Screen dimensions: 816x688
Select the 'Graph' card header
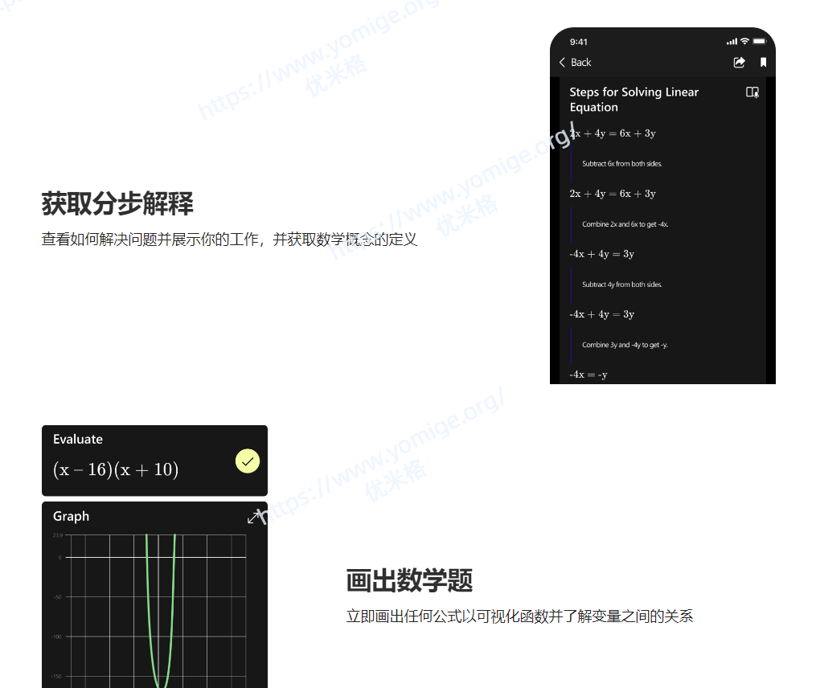[72, 516]
